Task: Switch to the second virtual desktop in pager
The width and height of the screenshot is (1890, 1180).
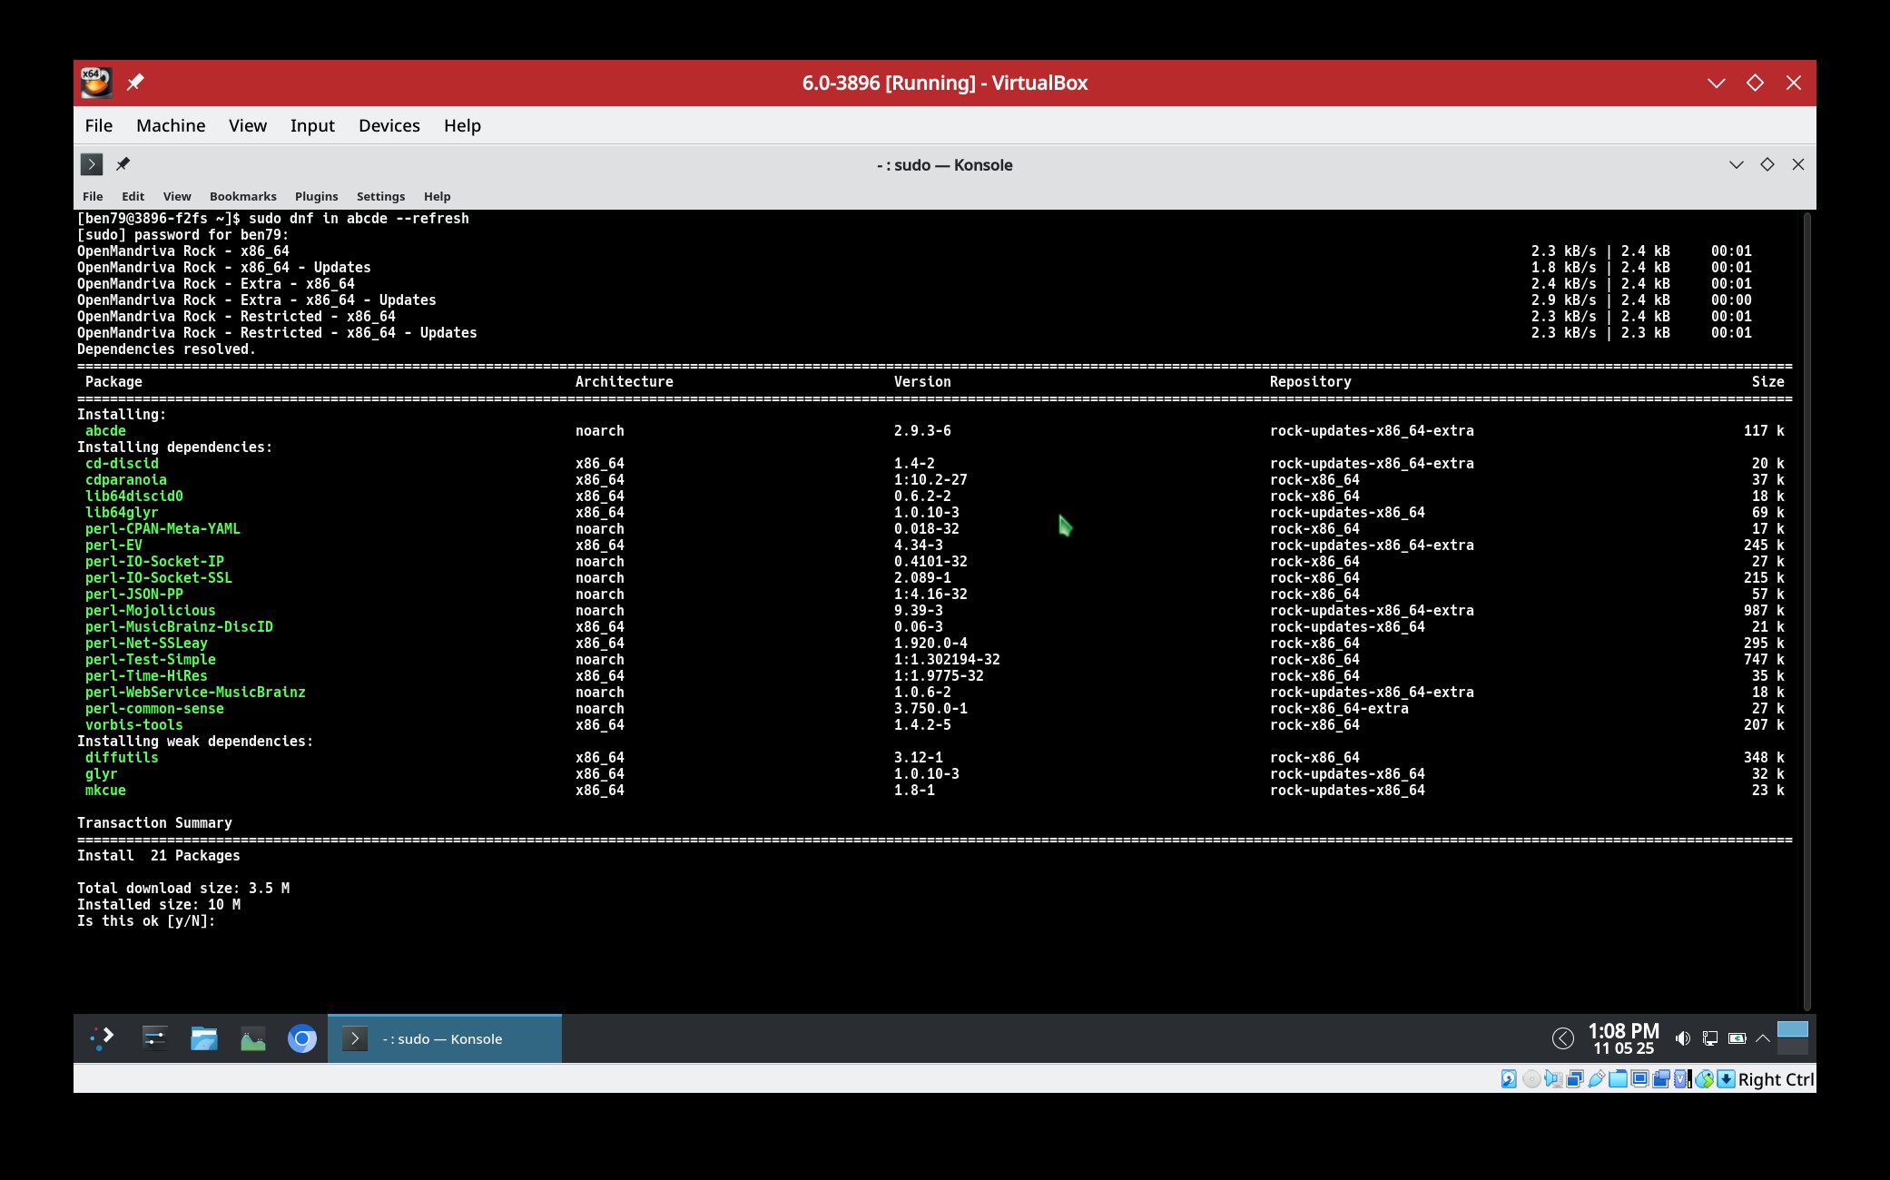Action: 1793,1048
